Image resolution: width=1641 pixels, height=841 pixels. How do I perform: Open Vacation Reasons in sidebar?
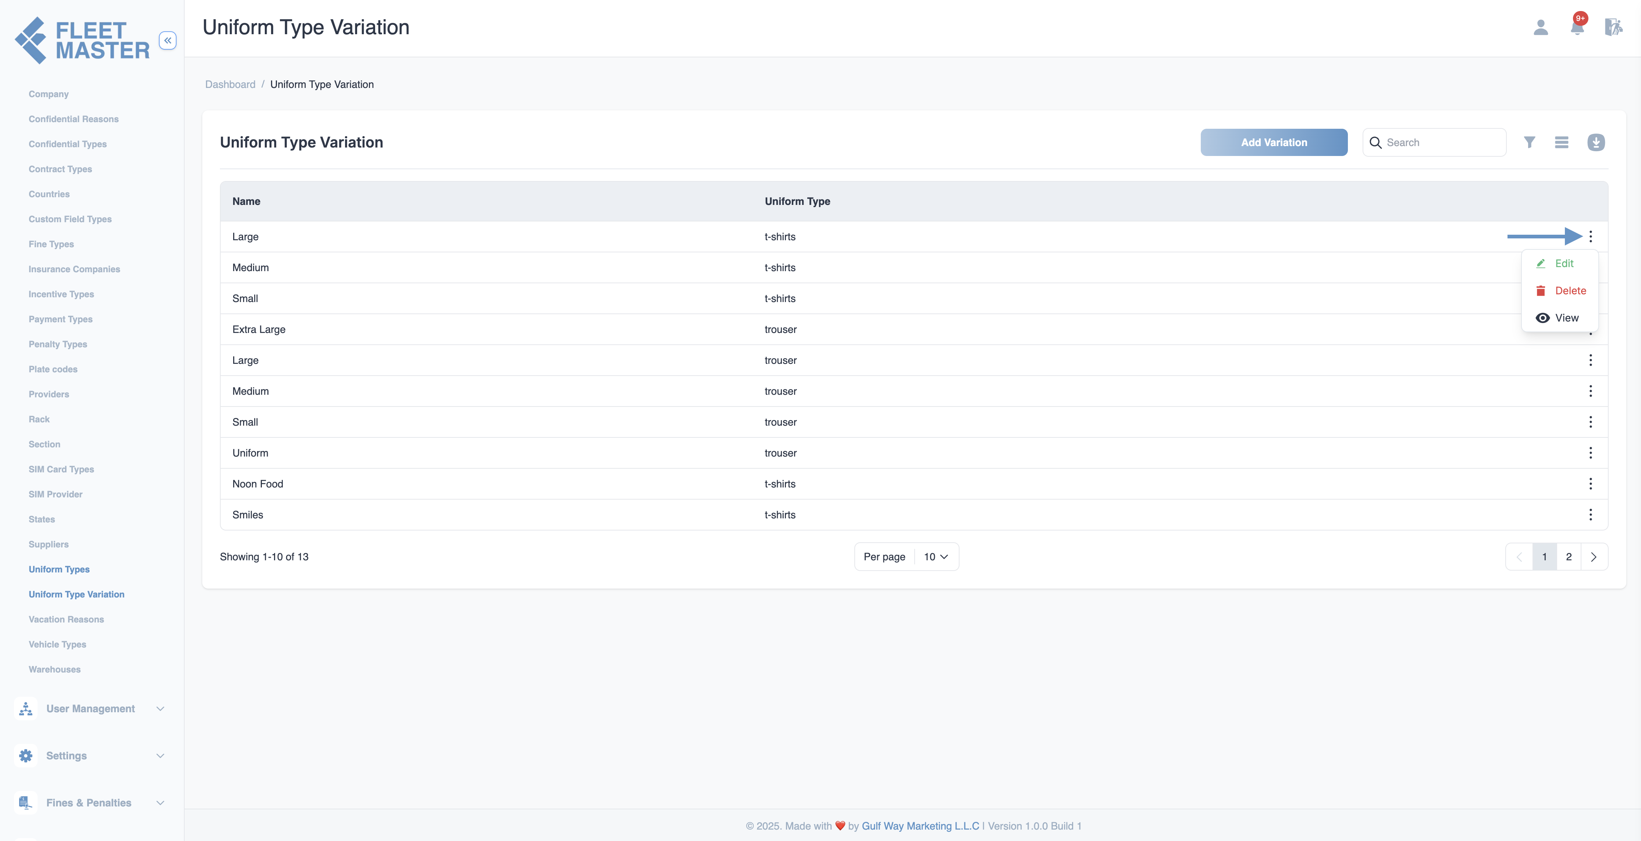coord(66,619)
